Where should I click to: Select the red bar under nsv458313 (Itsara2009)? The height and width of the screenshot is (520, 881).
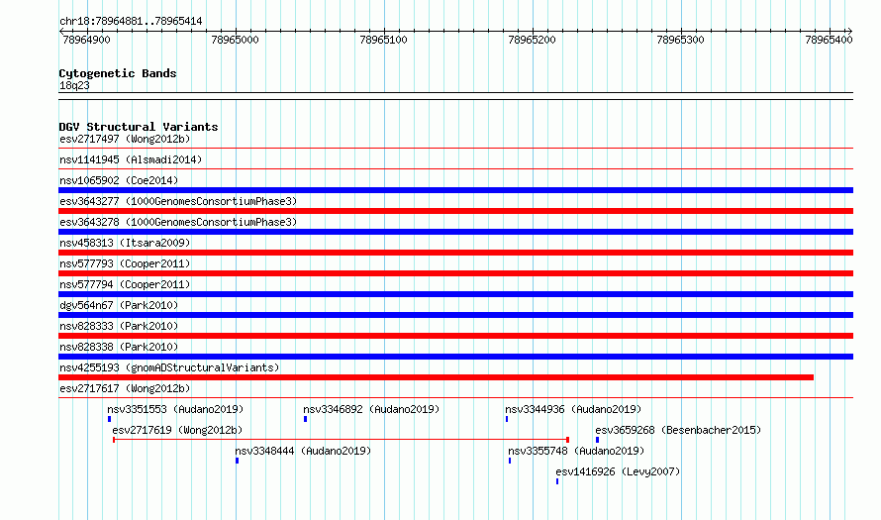455,253
